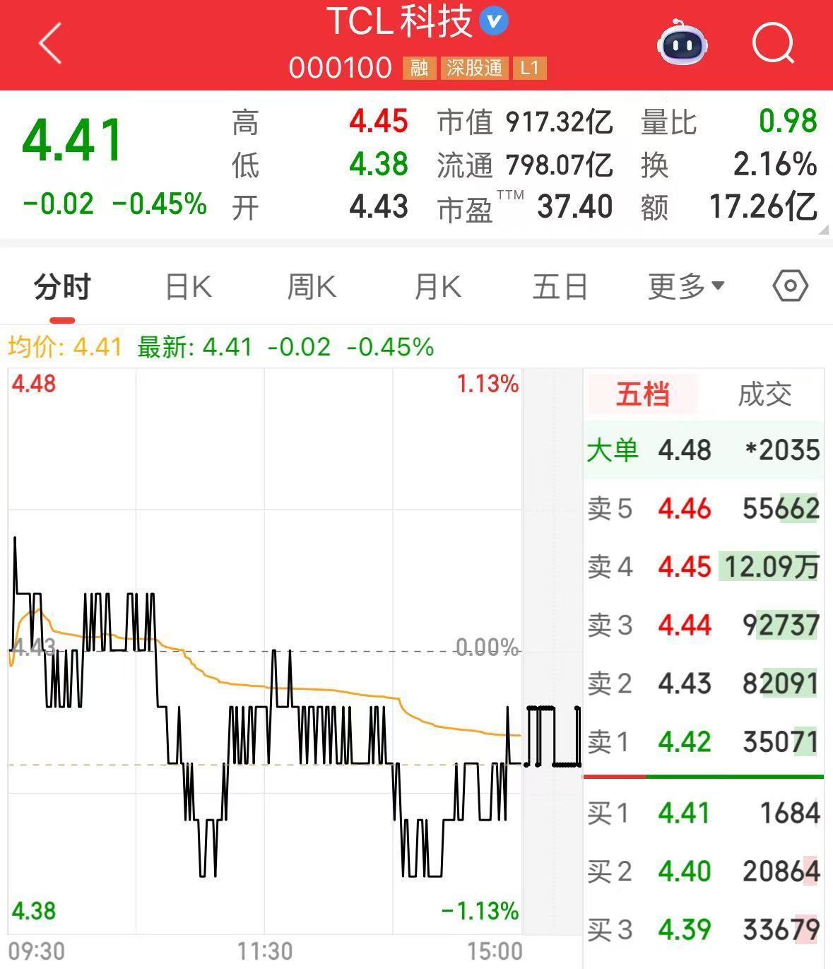Viewport: 833px width, 969px height.
Task: Tap the high price 4.45
Action: (379, 122)
